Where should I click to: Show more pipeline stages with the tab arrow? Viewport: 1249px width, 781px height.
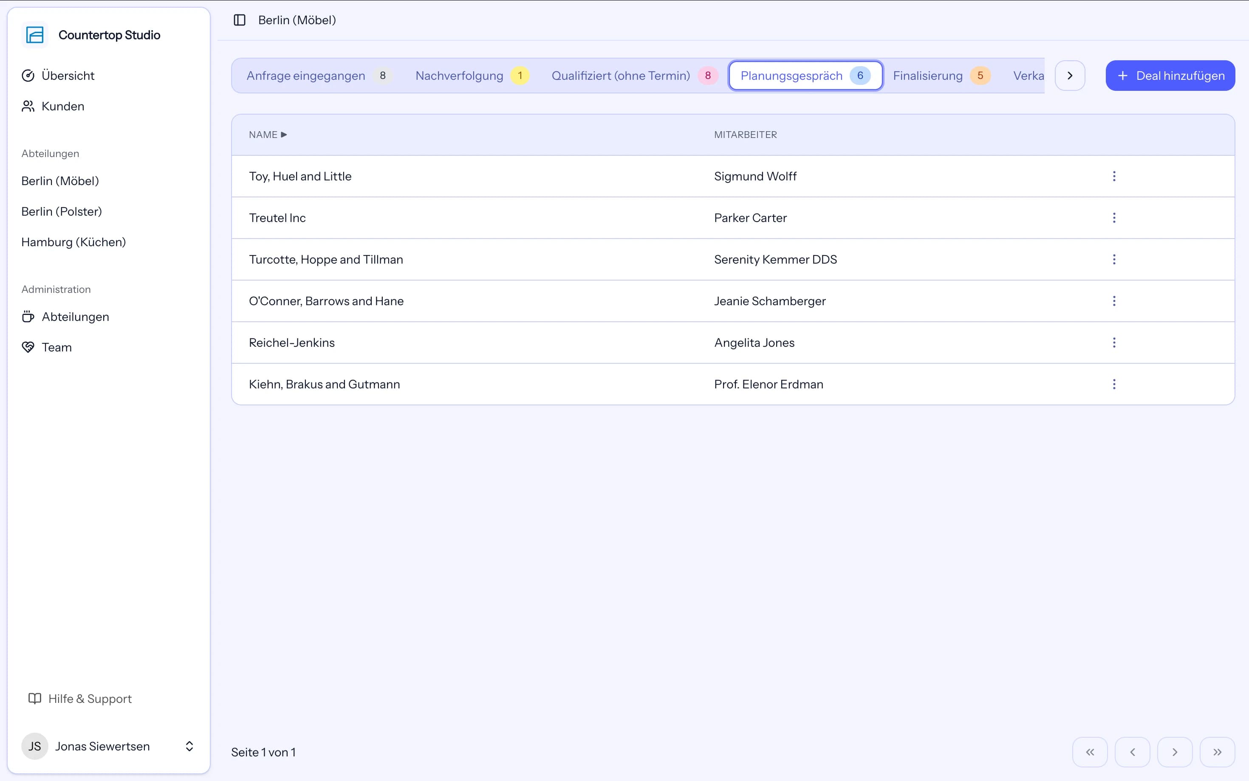pyautogui.click(x=1070, y=76)
